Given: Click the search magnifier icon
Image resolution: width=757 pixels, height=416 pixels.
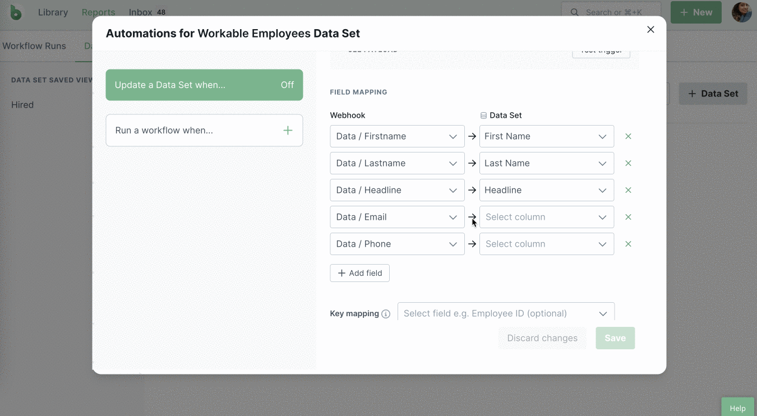Looking at the screenshot, I should coord(574,12).
